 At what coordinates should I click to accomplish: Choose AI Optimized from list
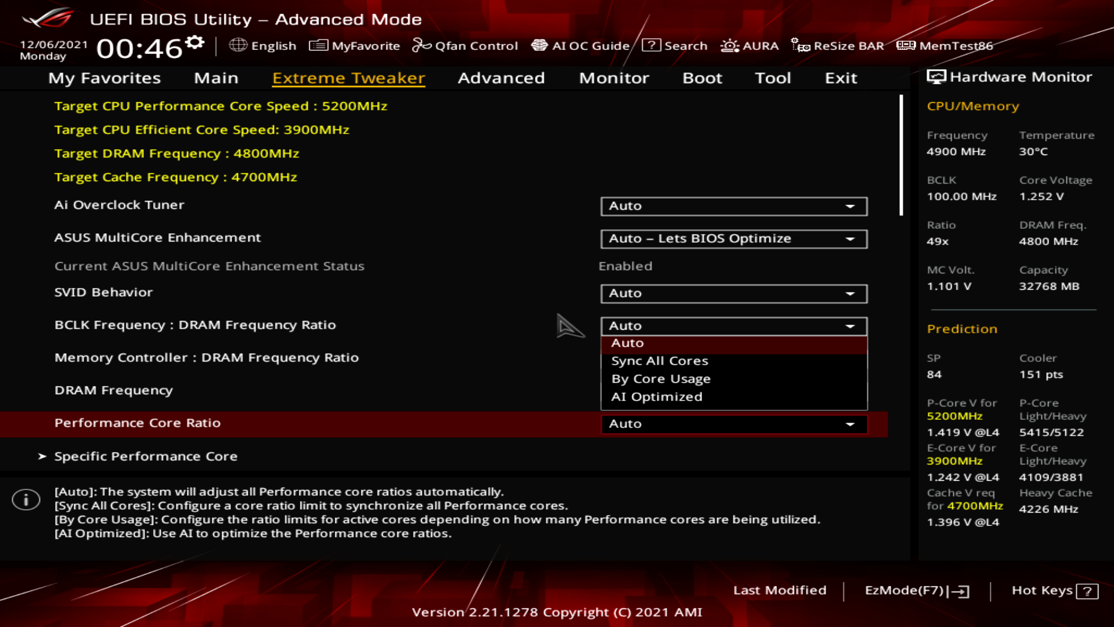[x=656, y=397]
